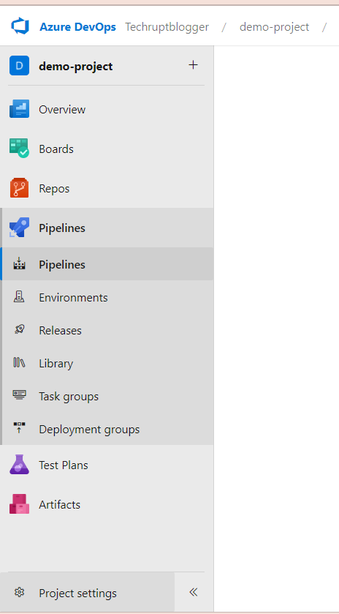Viewport: 339px width, 614px height.
Task: Go to Environments under Pipelines
Action: 107,297
